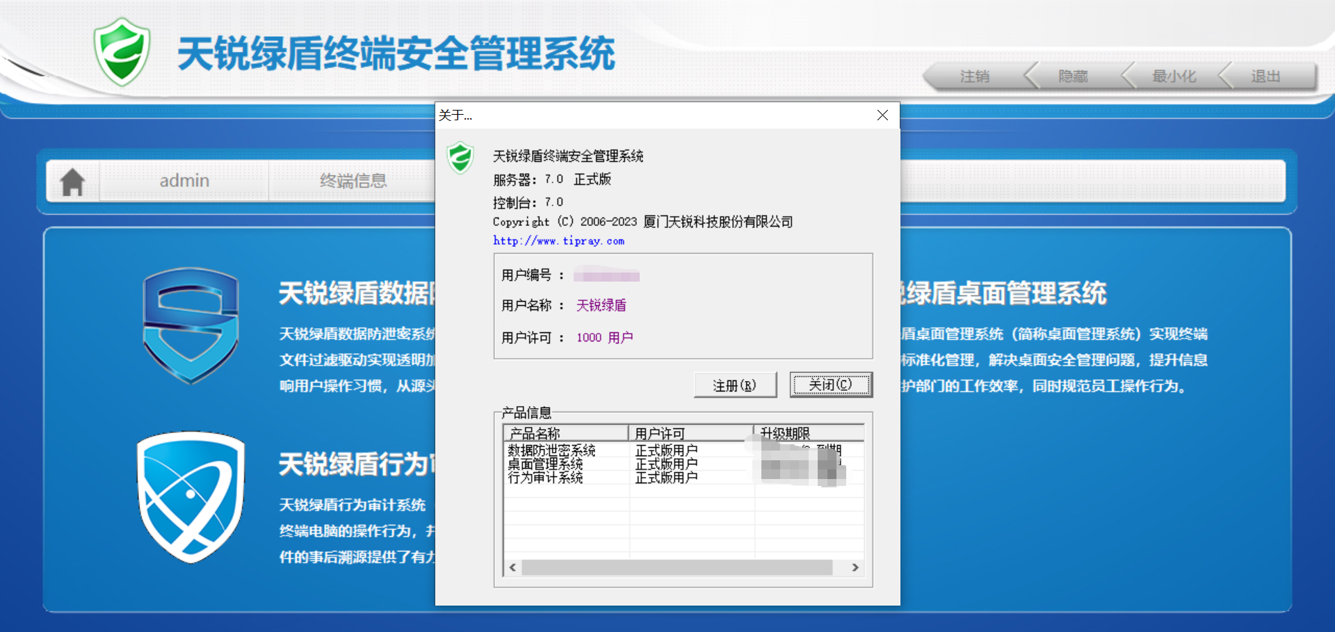The height and width of the screenshot is (632, 1335).
Task: Click the 退出 button in header
Action: click(x=1265, y=76)
